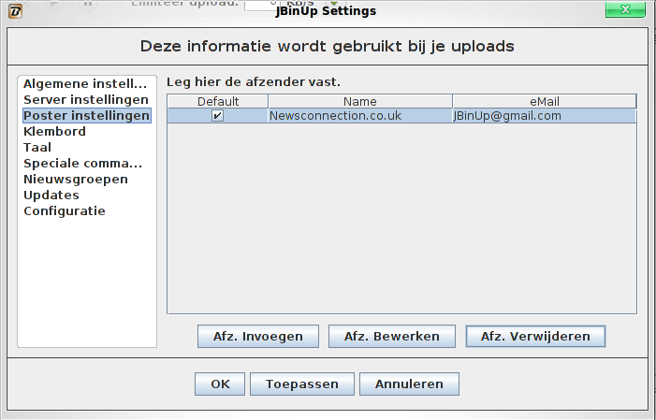
Task: Click the eMail column header
Action: point(543,101)
